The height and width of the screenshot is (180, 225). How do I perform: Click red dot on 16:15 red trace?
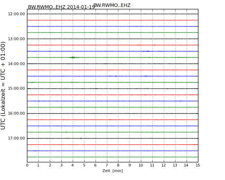[x=110, y=119]
